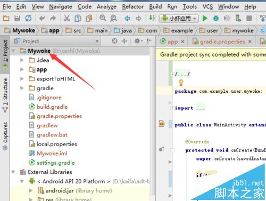Click the Forward navigation arrow
This screenshot has height=201, width=266.
[138, 18]
